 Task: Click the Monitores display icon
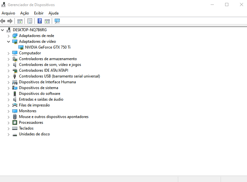[15, 111]
